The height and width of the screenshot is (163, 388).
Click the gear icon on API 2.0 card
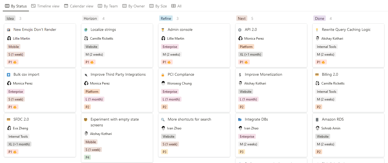pyautogui.click(x=240, y=29)
